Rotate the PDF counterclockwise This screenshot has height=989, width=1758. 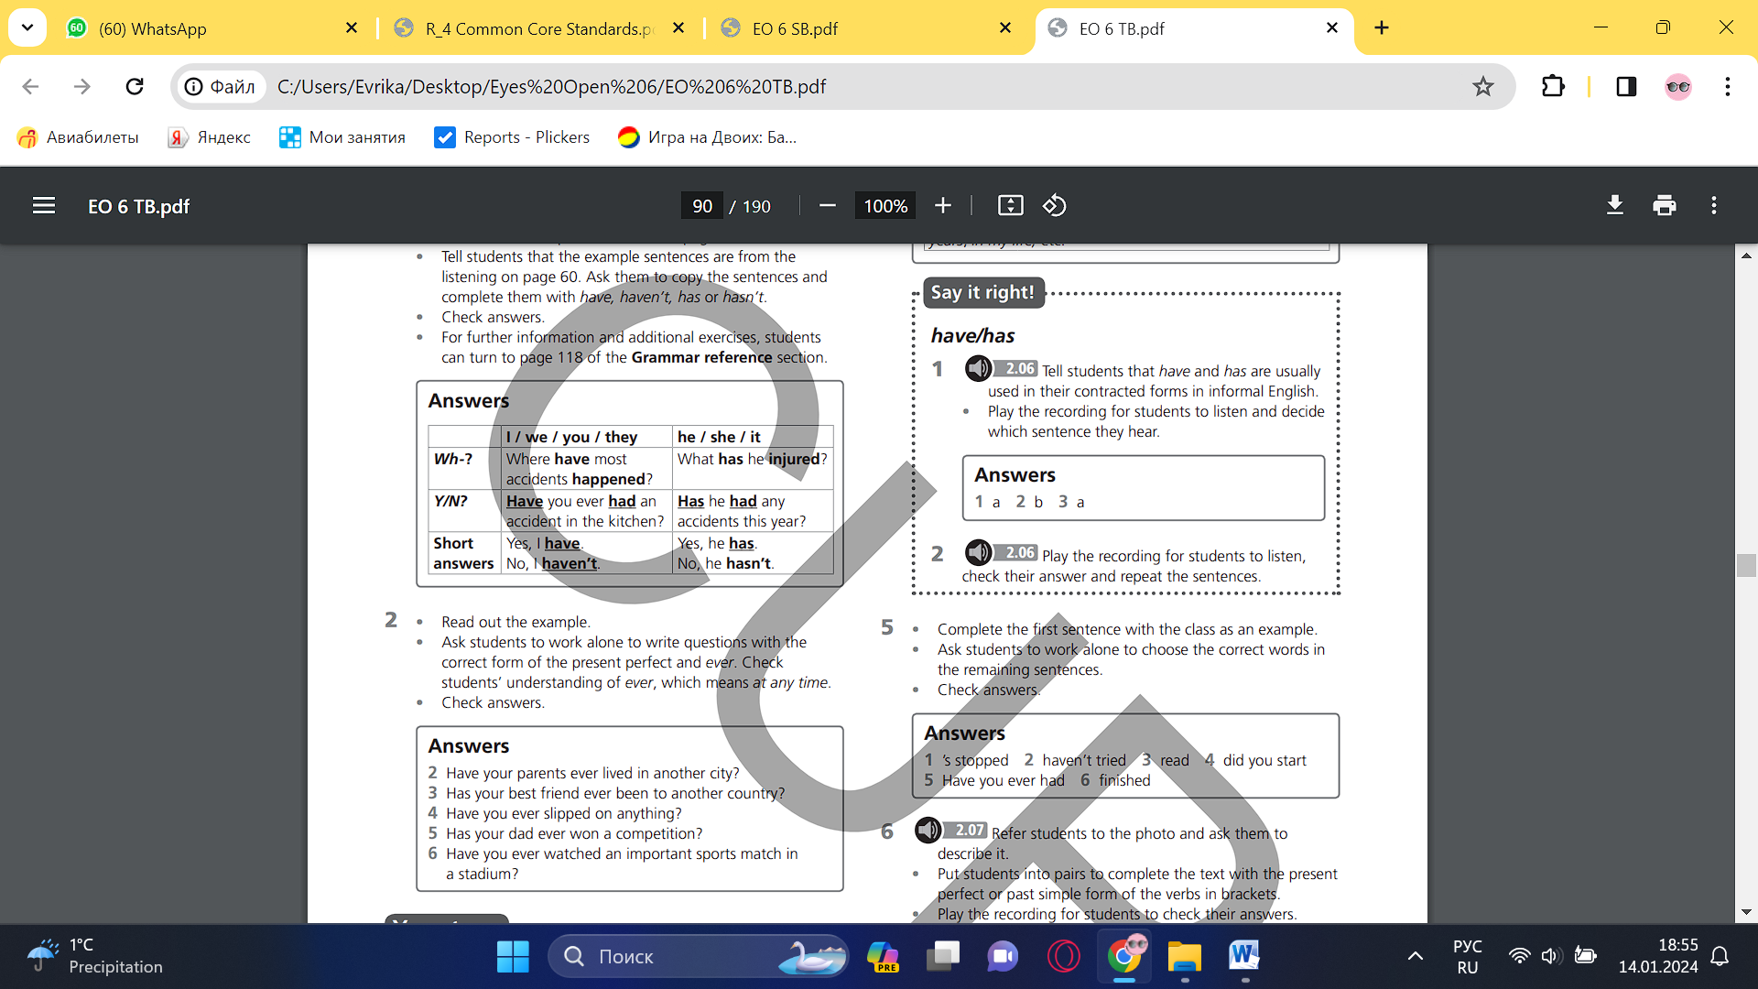[1054, 206]
